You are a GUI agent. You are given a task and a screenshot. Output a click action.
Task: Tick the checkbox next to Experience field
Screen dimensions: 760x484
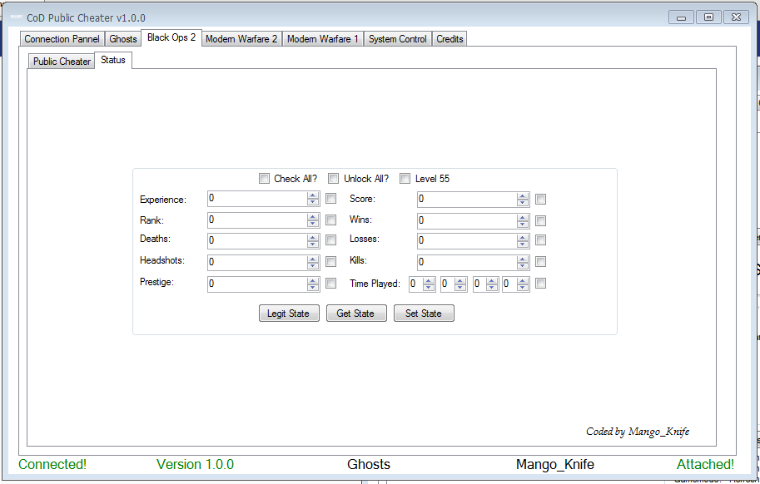331,199
